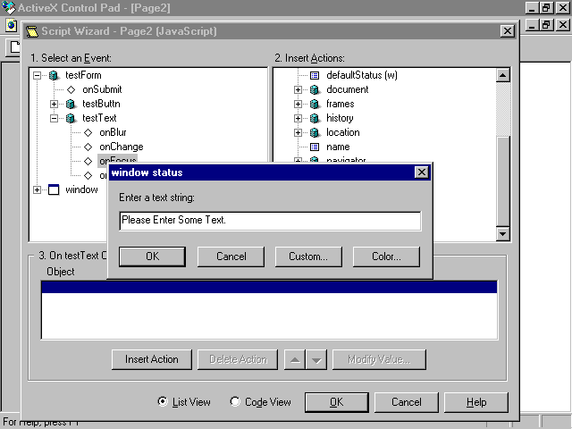Screen dimensions: 572x429
Task: Open the Color... picker button
Action: pos(385,257)
